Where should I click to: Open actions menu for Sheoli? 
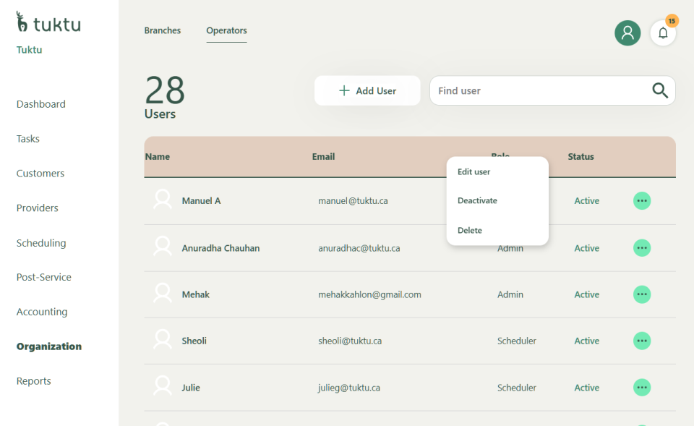coord(641,341)
